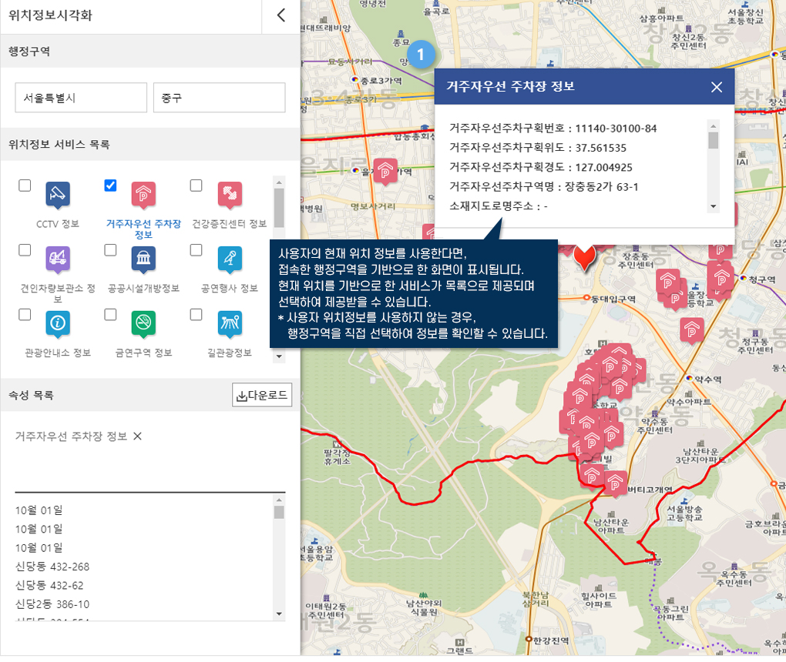Select the 견인차량보관소 tow truck icon

click(x=58, y=259)
